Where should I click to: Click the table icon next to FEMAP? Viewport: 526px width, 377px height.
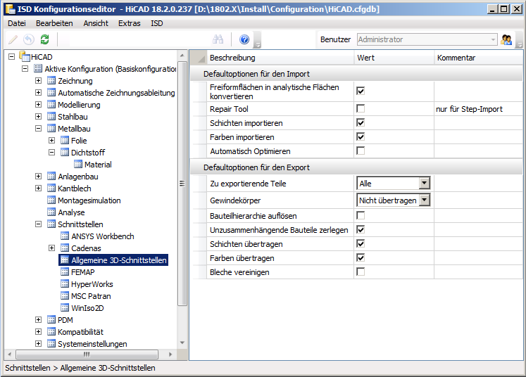click(x=65, y=272)
